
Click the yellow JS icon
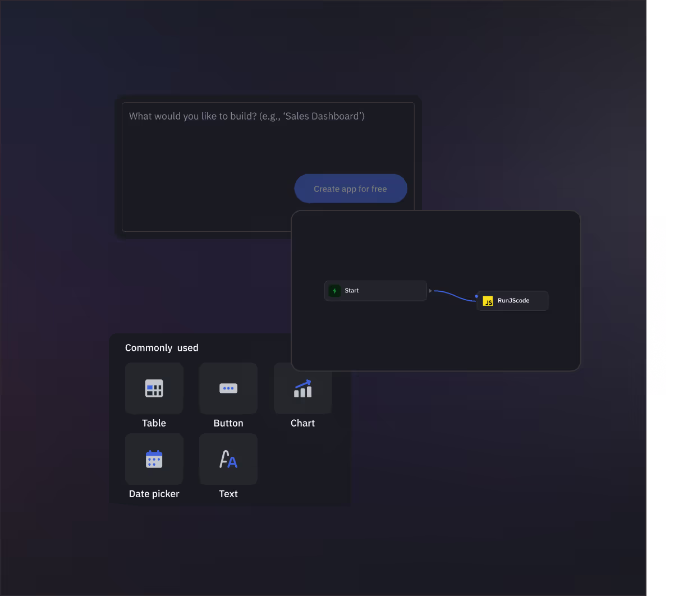[x=488, y=301]
